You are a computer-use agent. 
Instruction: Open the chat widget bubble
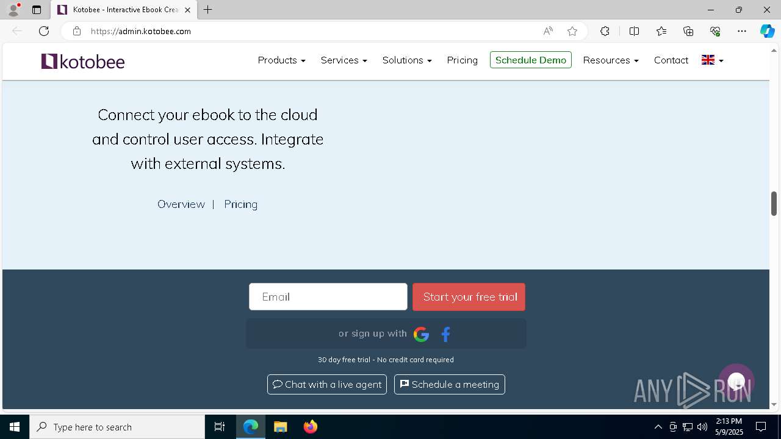[736, 382]
